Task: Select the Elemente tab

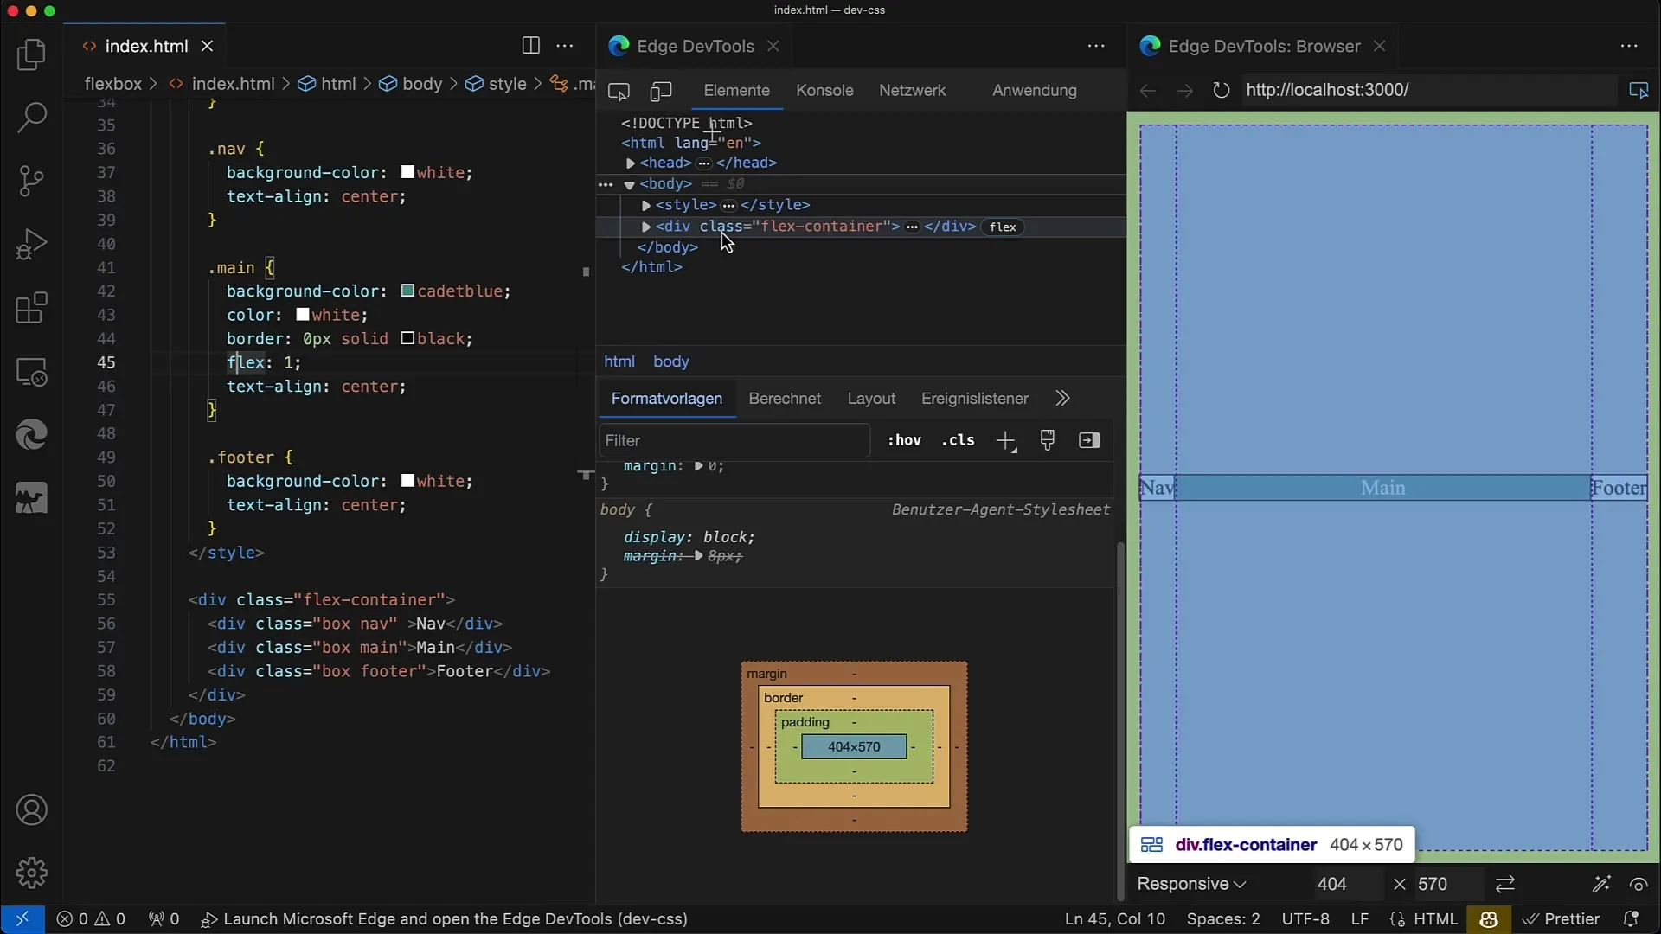Action: 736,91
